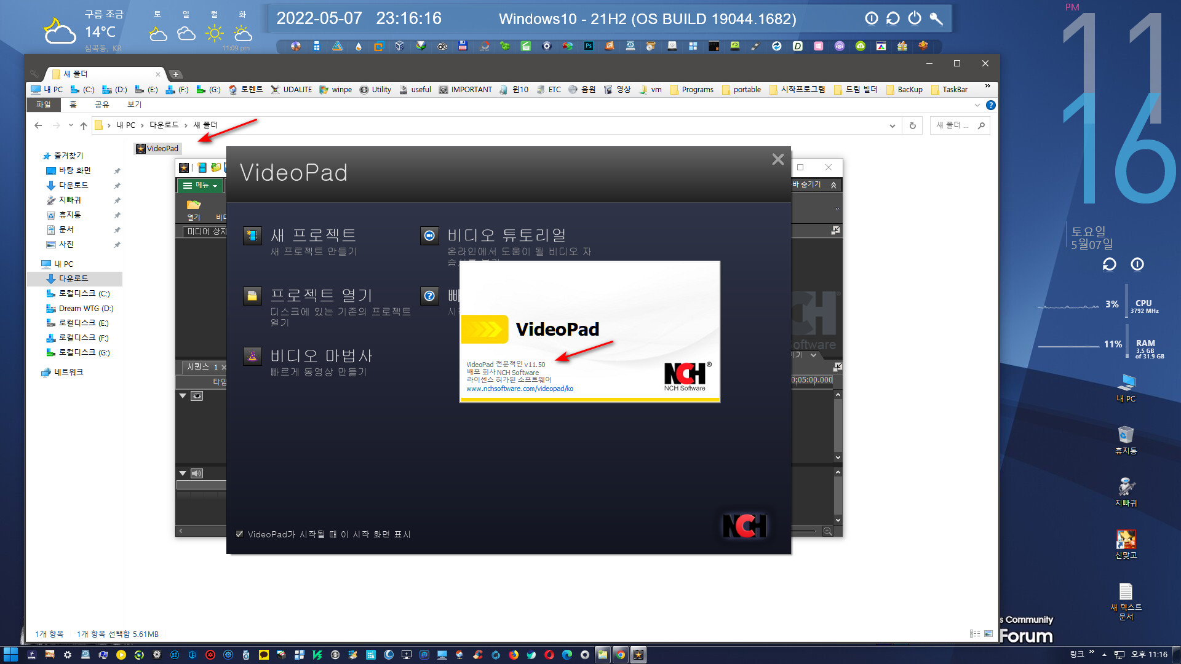Collapse the audio track triangle
Screen dimensions: 1181x664
pos(183,473)
